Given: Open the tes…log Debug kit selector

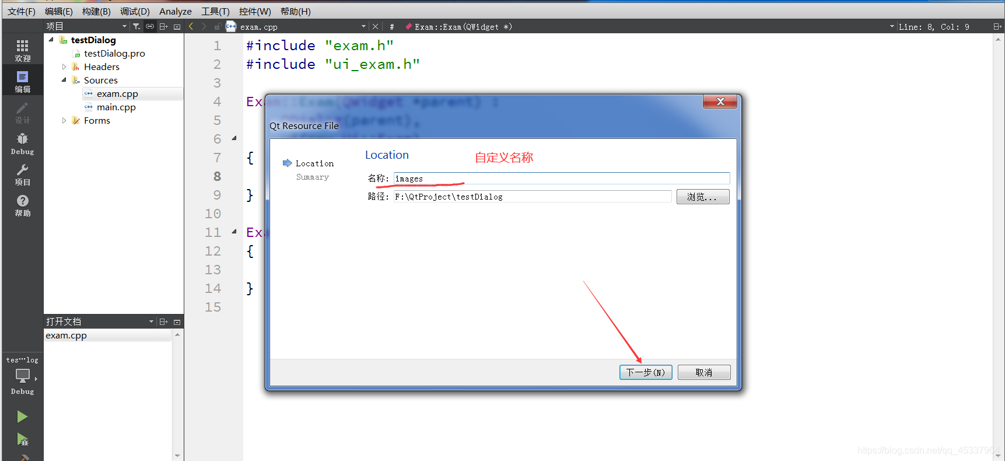Looking at the screenshot, I should (x=22, y=375).
